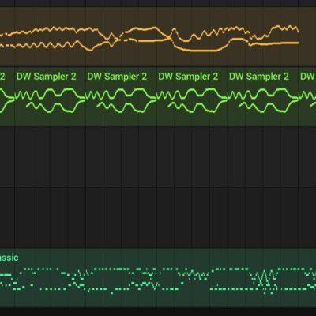Click the waveform inside the second DW Sampler 2 clip

(x=121, y=101)
